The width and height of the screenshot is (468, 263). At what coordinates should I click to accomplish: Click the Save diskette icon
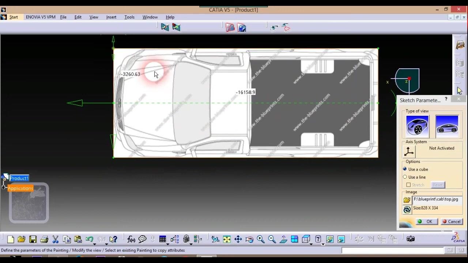click(33, 239)
